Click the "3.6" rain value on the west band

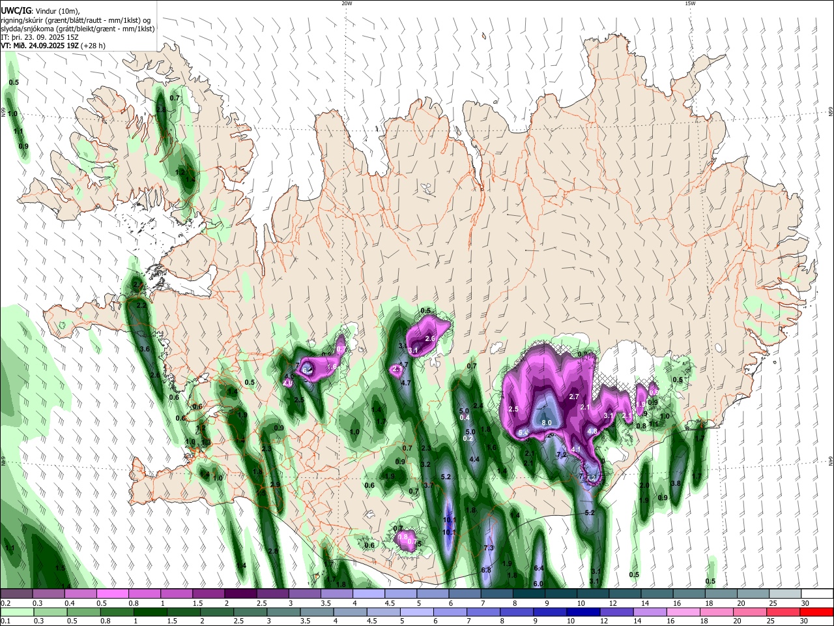pos(145,350)
